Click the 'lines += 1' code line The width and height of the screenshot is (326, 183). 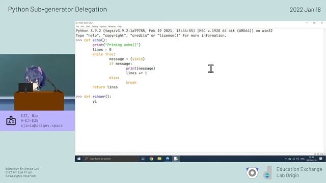coord(136,73)
